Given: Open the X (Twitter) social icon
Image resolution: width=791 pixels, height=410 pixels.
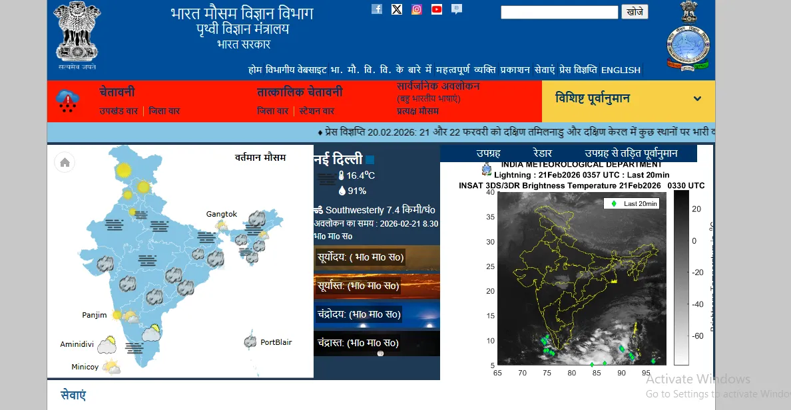Looking at the screenshot, I should [397, 9].
